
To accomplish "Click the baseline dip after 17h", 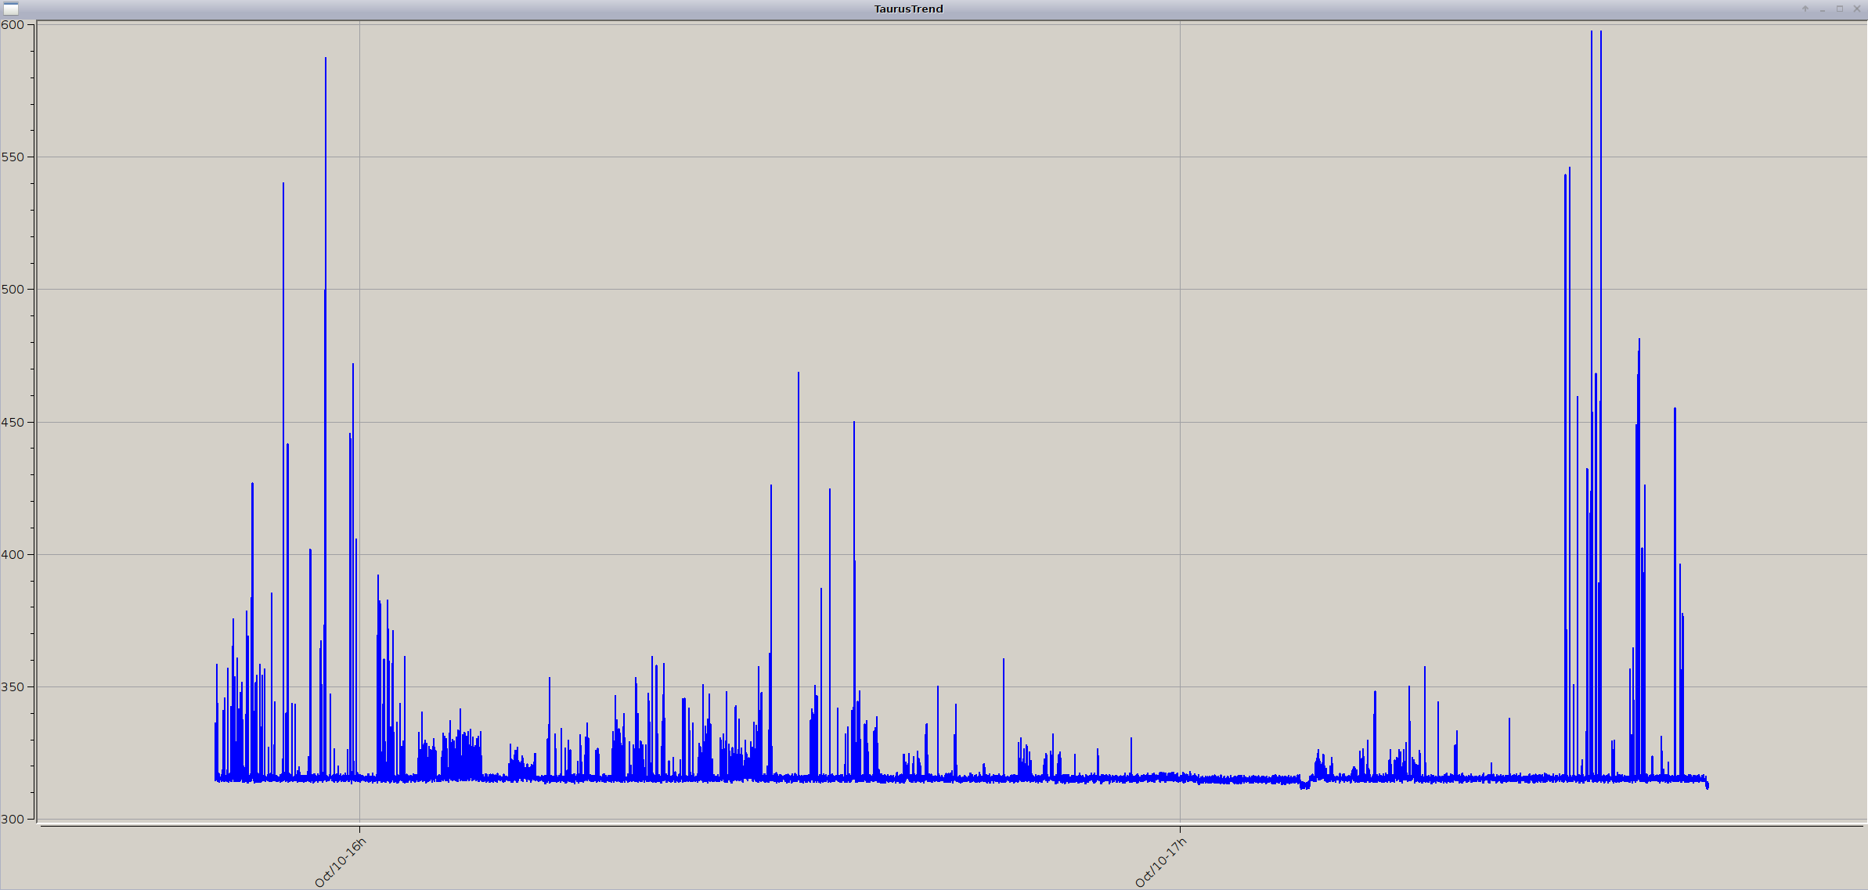I will 1304,786.
